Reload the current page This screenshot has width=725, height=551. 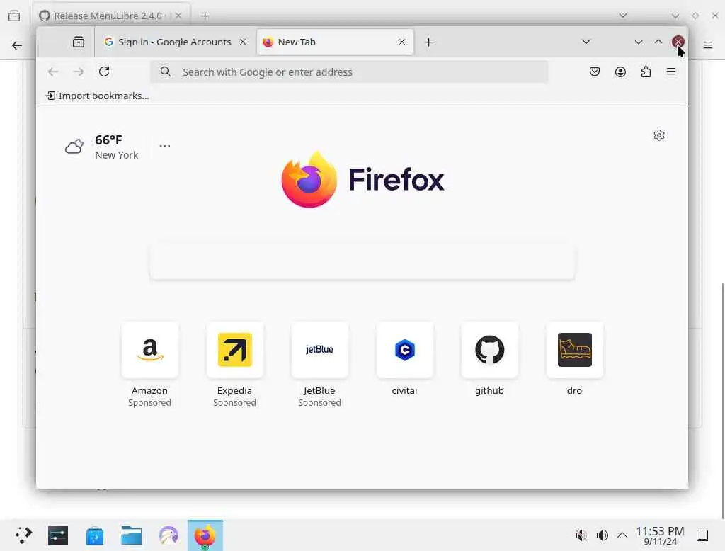[x=104, y=72]
